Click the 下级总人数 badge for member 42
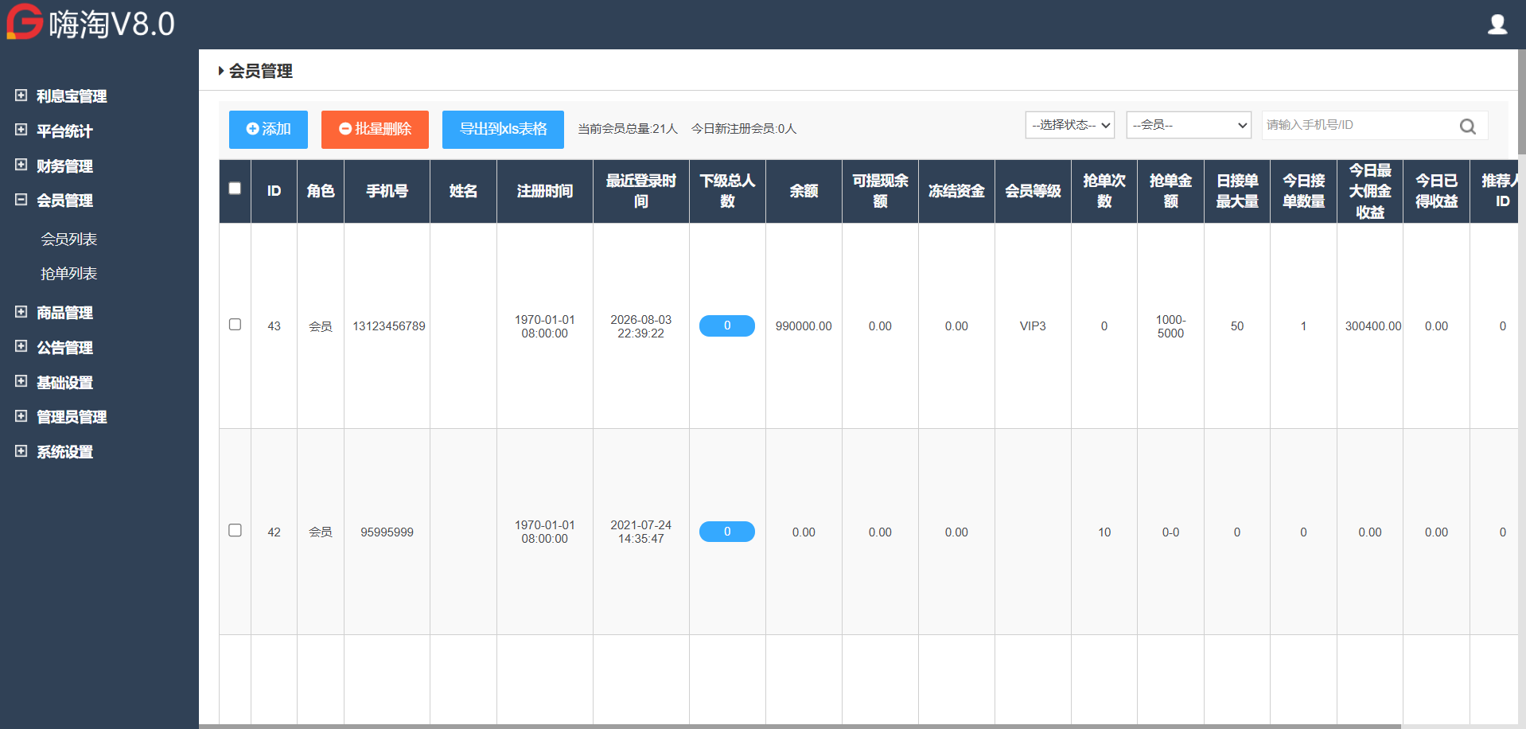 pos(727,532)
